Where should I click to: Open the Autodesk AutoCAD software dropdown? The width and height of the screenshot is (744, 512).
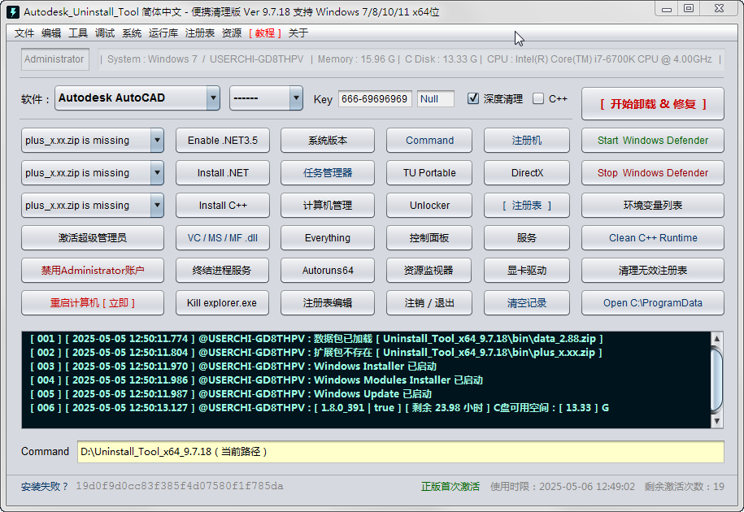214,98
